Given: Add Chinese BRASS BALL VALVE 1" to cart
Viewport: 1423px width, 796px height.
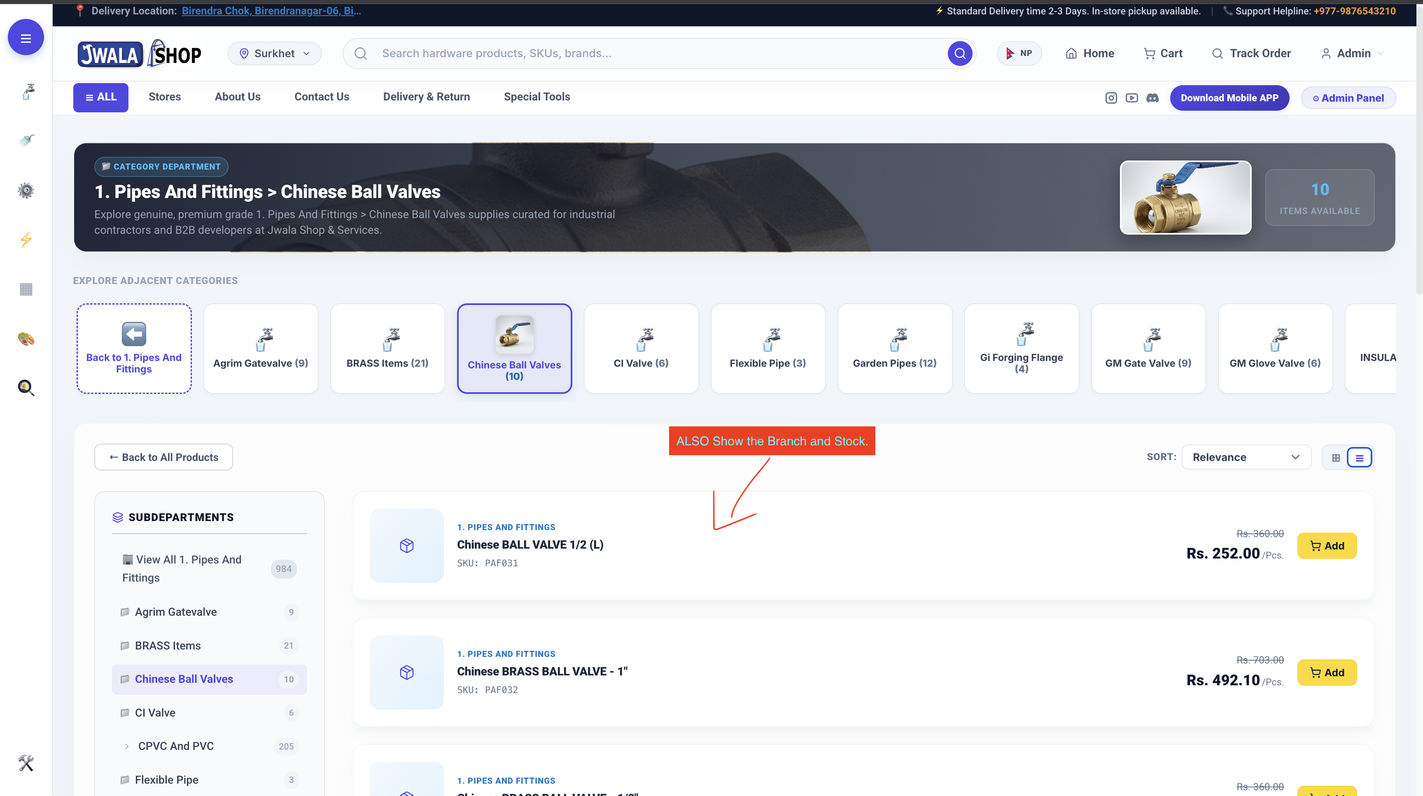Looking at the screenshot, I should coord(1327,673).
